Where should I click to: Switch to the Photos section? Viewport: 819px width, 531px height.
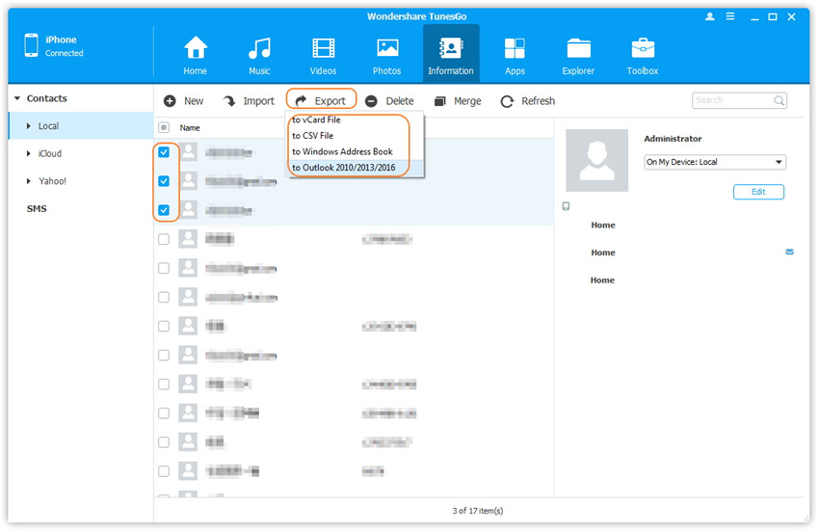point(387,50)
